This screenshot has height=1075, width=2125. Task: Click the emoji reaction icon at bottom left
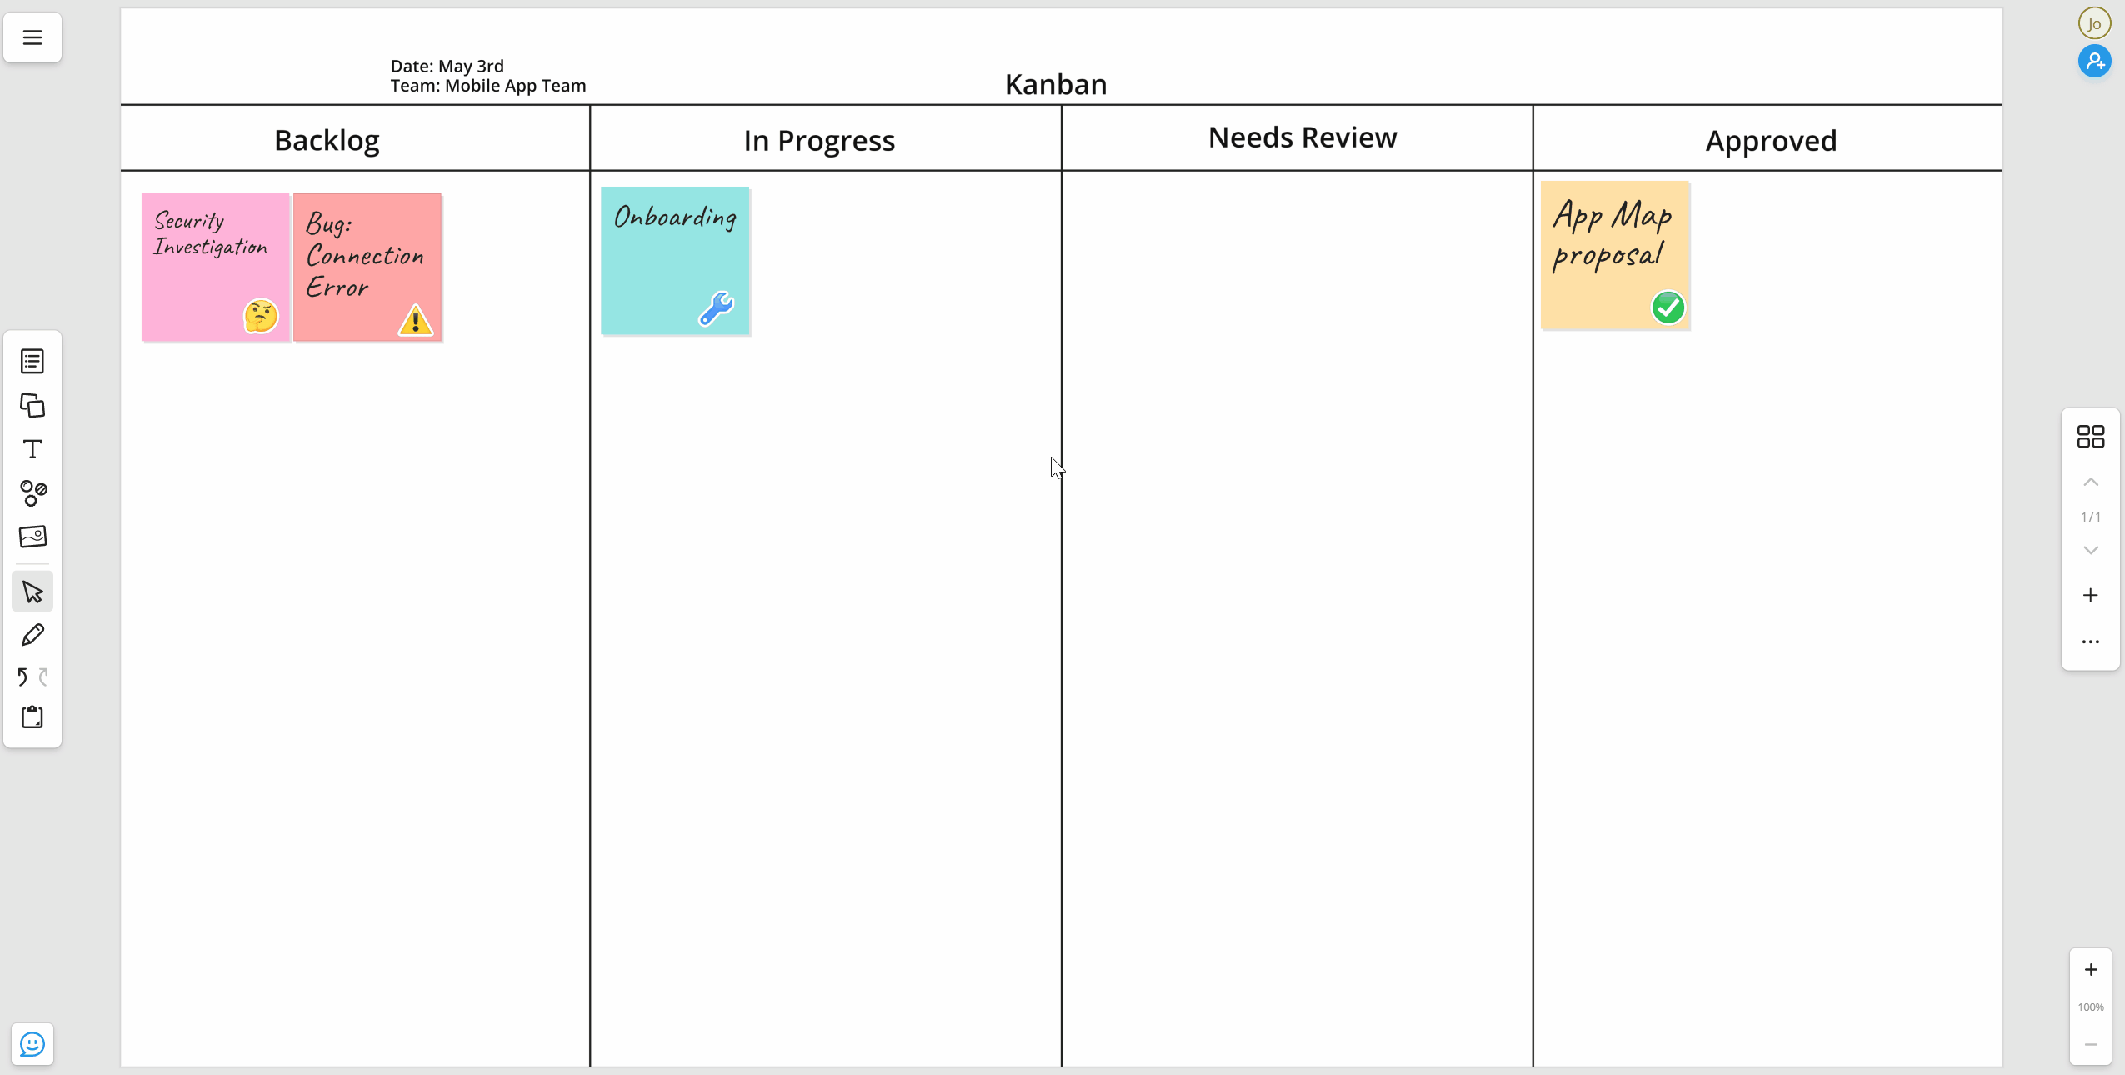coord(32,1045)
